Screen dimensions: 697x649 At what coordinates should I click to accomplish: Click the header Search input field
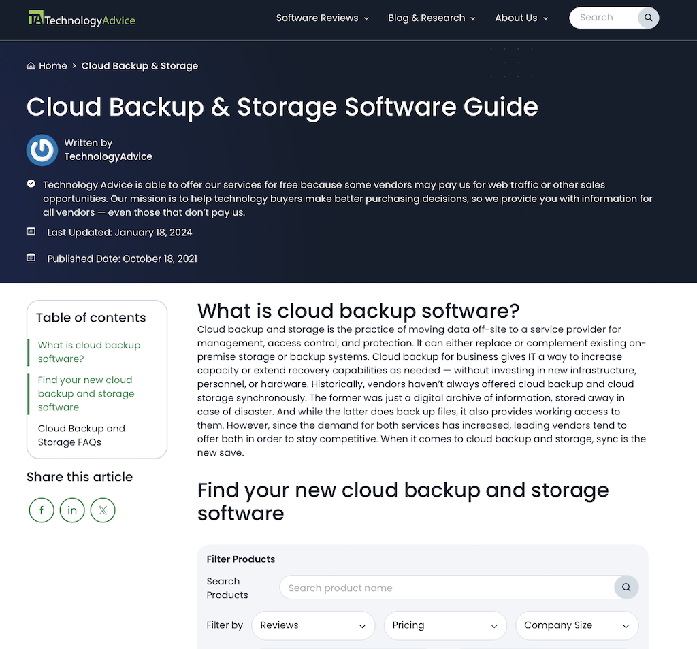point(604,18)
